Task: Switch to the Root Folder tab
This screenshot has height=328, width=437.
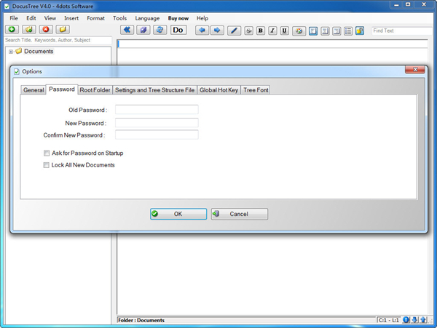Action: click(x=95, y=90)
